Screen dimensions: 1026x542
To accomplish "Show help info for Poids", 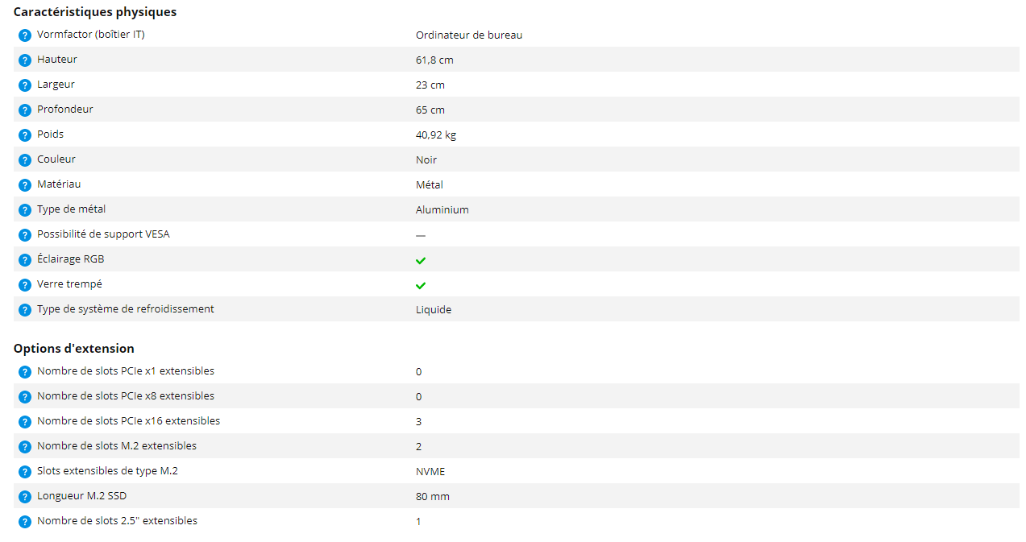I will [x=25, y=135].
